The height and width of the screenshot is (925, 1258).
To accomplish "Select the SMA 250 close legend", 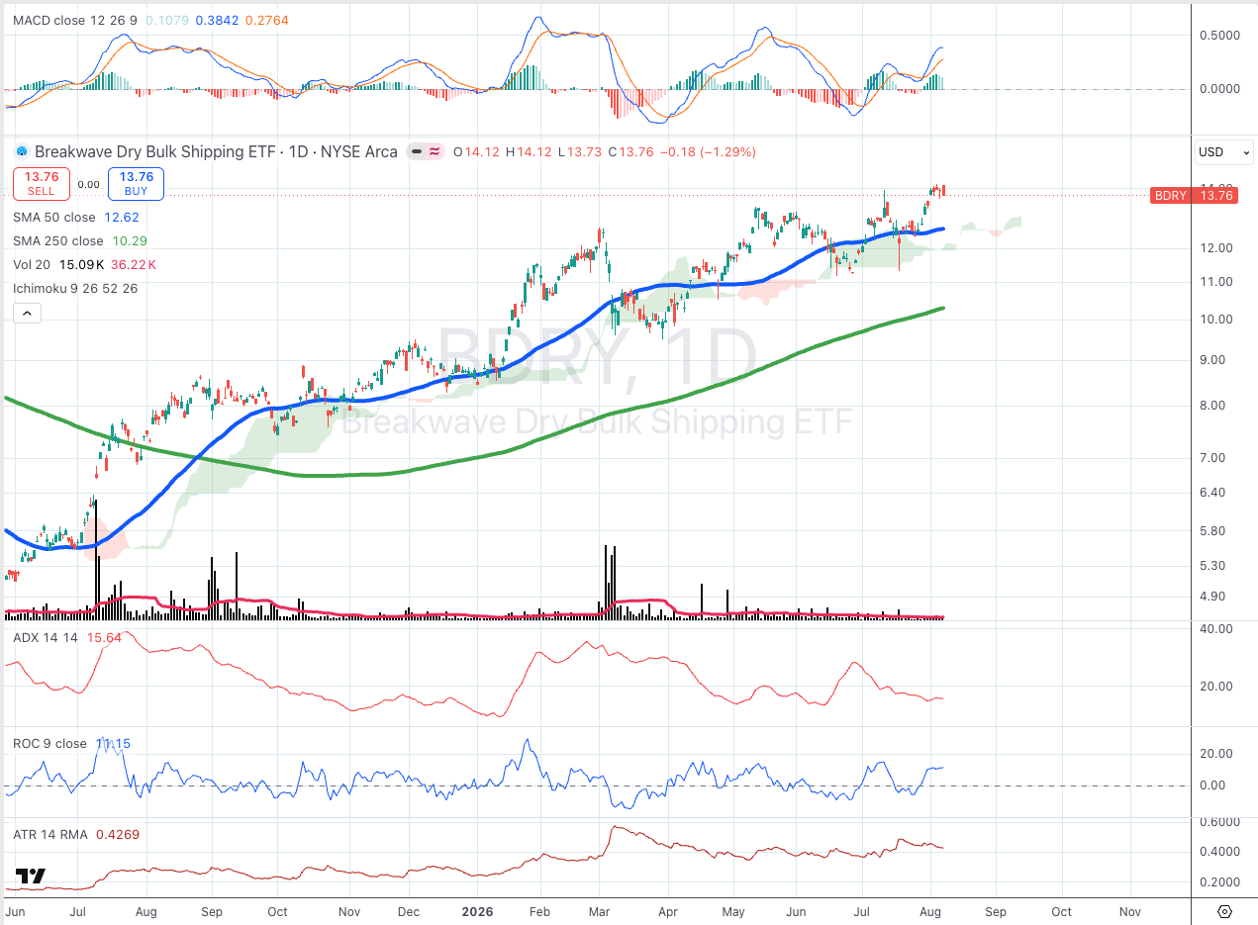I will coord(58,241).
